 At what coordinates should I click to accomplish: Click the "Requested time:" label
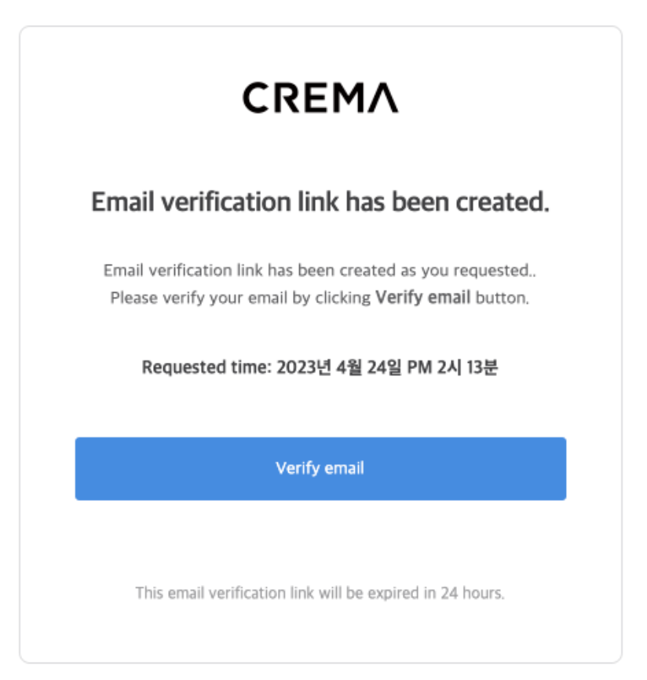point(207,367)
